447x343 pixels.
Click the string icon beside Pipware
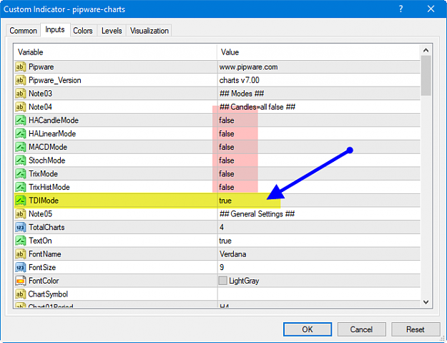point(20,67)
